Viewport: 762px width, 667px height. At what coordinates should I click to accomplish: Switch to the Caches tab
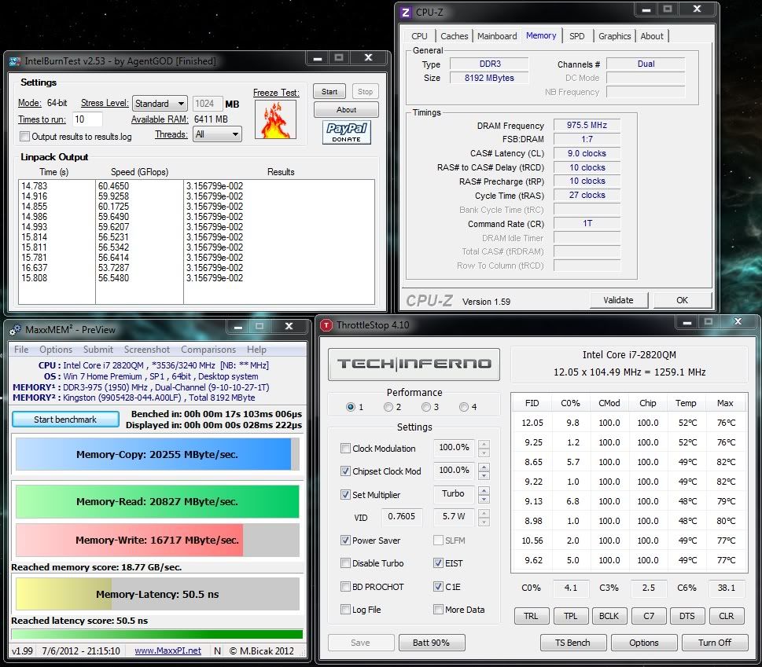tap(455, 36)
